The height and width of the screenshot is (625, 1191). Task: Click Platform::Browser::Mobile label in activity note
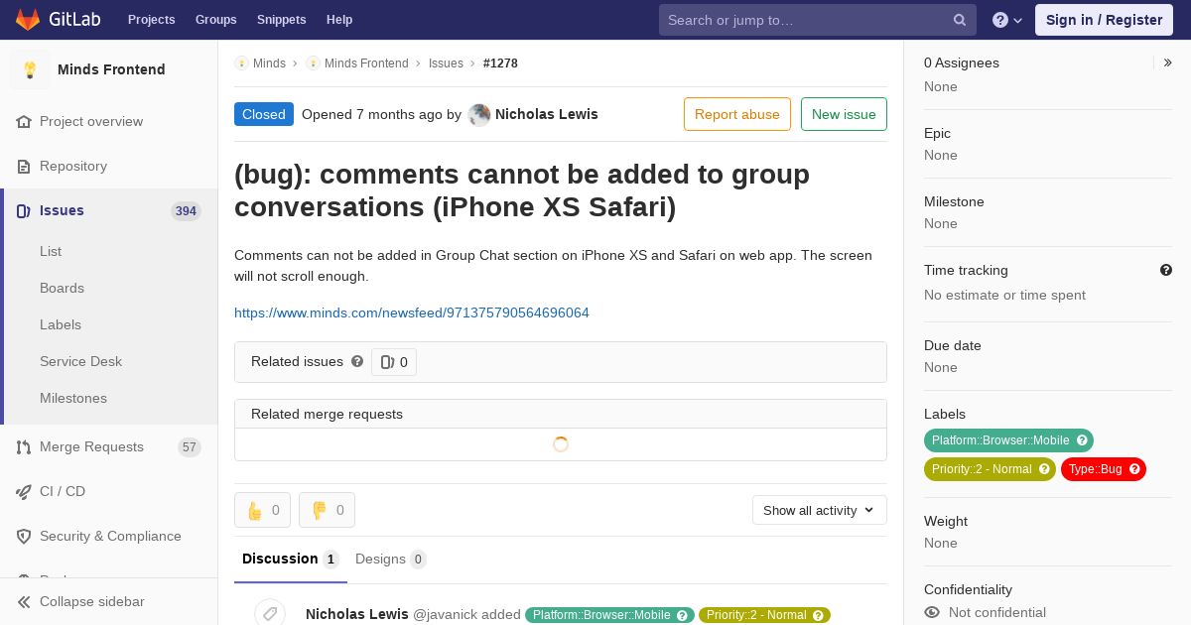(601, 615)
